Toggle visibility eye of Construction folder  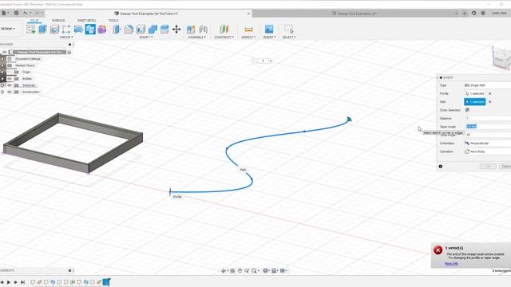coord(10,92)
